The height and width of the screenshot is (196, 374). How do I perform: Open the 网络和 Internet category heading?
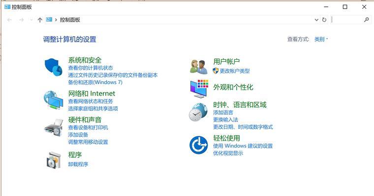[x=92, y=94]
